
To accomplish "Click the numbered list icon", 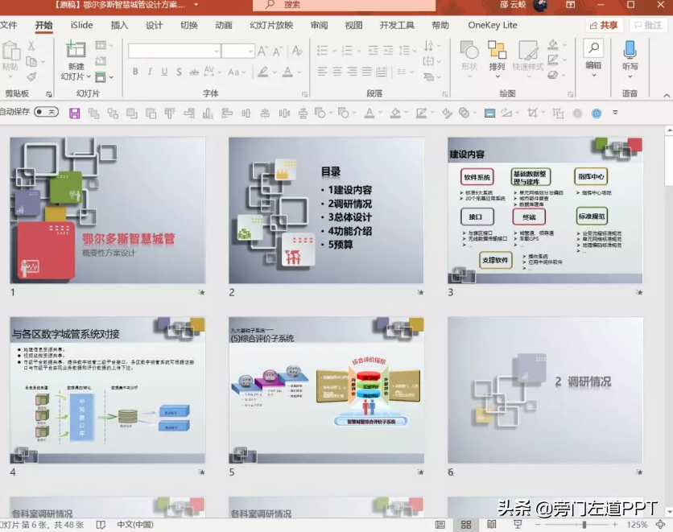I will click(347, 51).
